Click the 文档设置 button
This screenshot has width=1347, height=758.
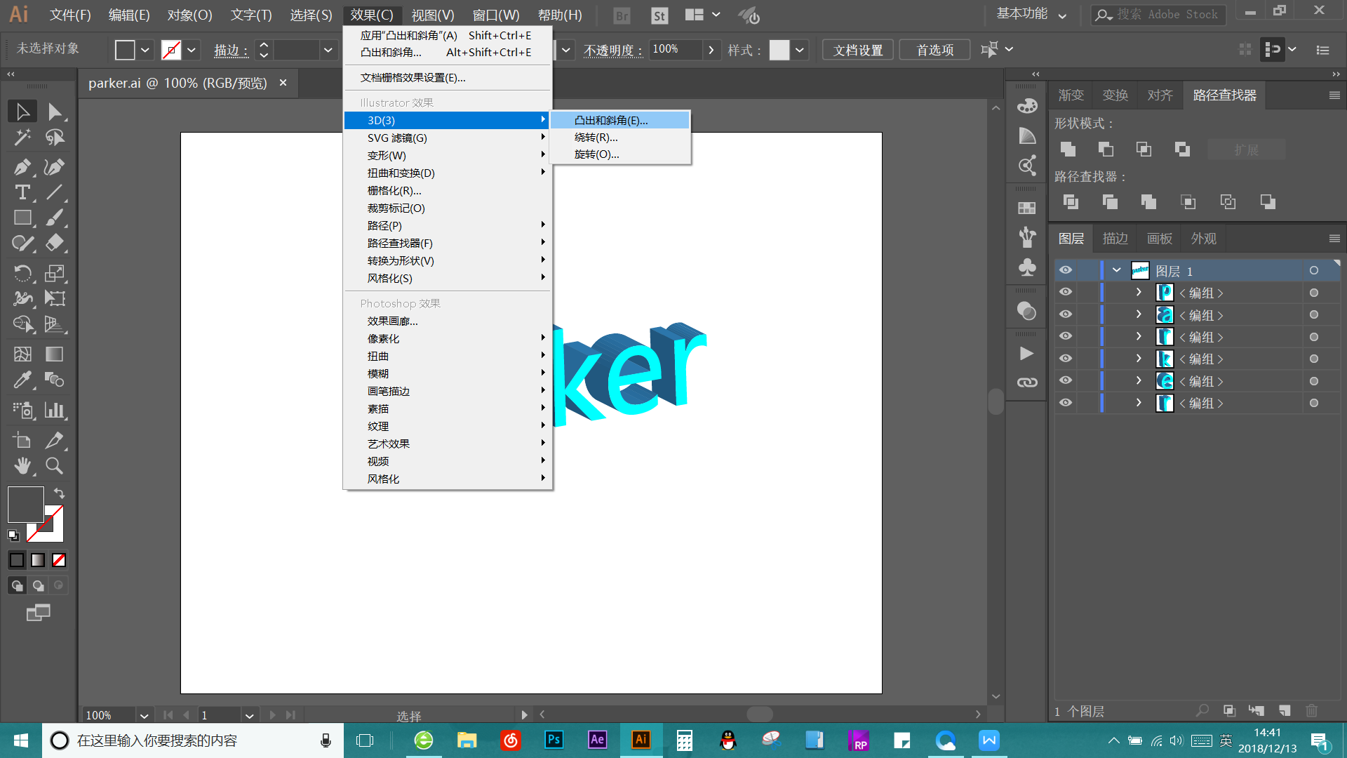[857, 50]
